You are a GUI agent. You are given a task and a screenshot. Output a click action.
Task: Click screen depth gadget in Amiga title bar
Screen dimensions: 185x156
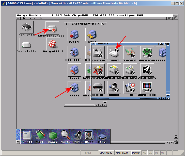click(175, 15)
